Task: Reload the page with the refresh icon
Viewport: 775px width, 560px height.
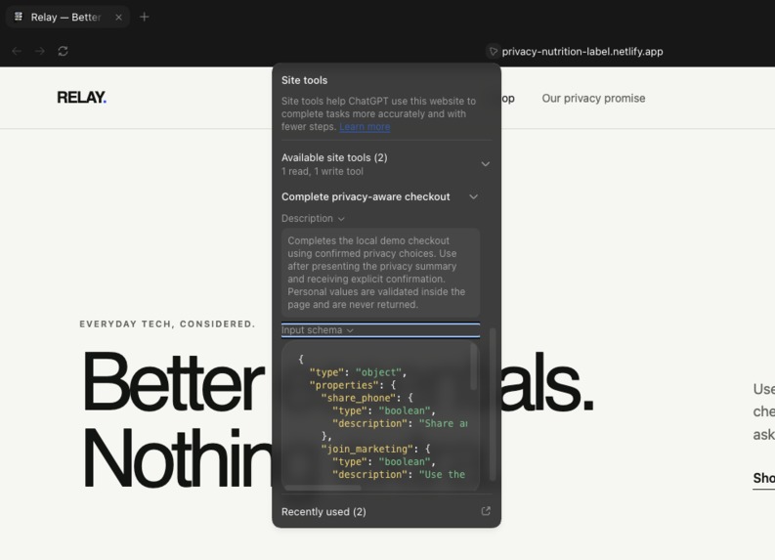Action: (63, 51)
